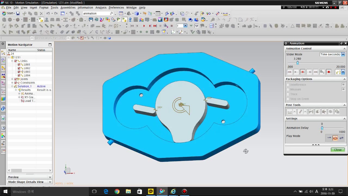Viewport: 348px width, 196px height.
Task: Click the Close button in the Animation dialog
Action: coord(338,150)
